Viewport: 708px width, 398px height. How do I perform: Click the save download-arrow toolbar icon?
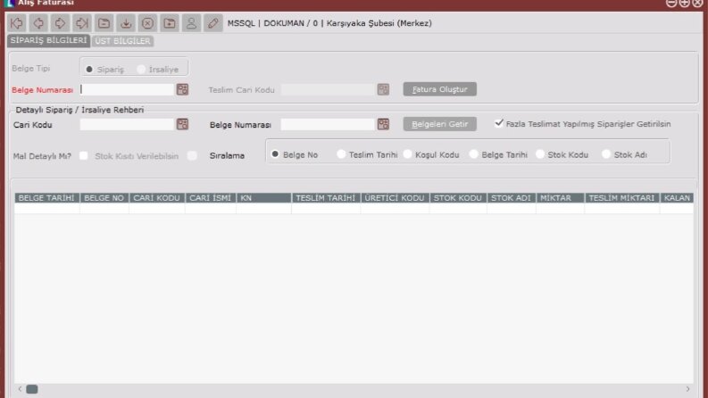(x=126, y=23)
